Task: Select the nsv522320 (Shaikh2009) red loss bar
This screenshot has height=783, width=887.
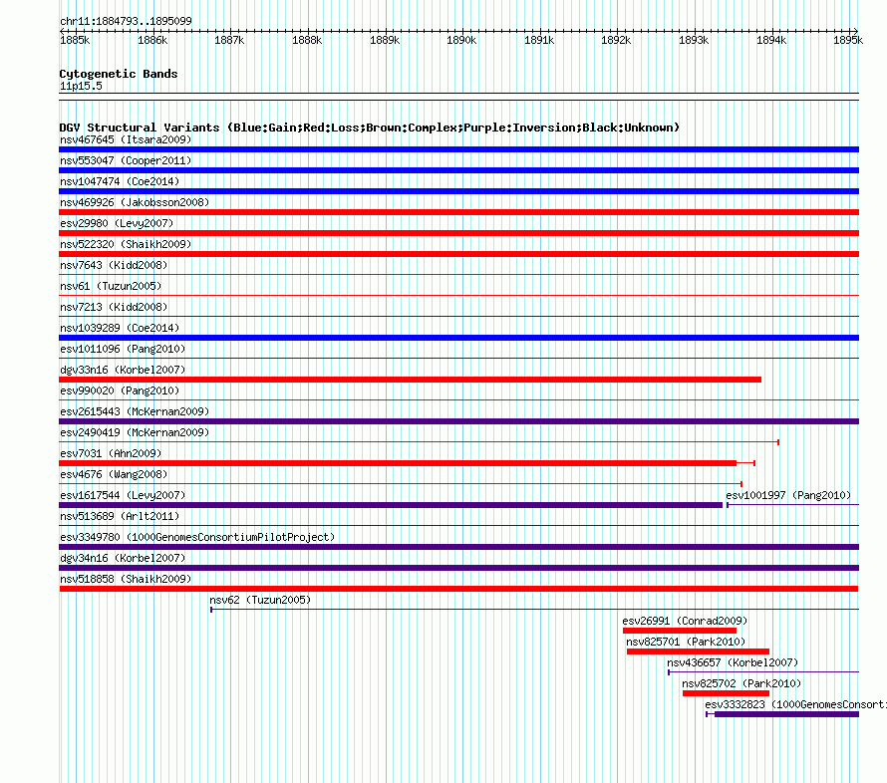Action: click(458, 254)
